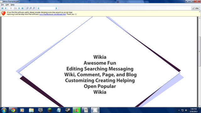Click the first magnifier zoom icon
The image size is (201, 113).
coord(27,8)
